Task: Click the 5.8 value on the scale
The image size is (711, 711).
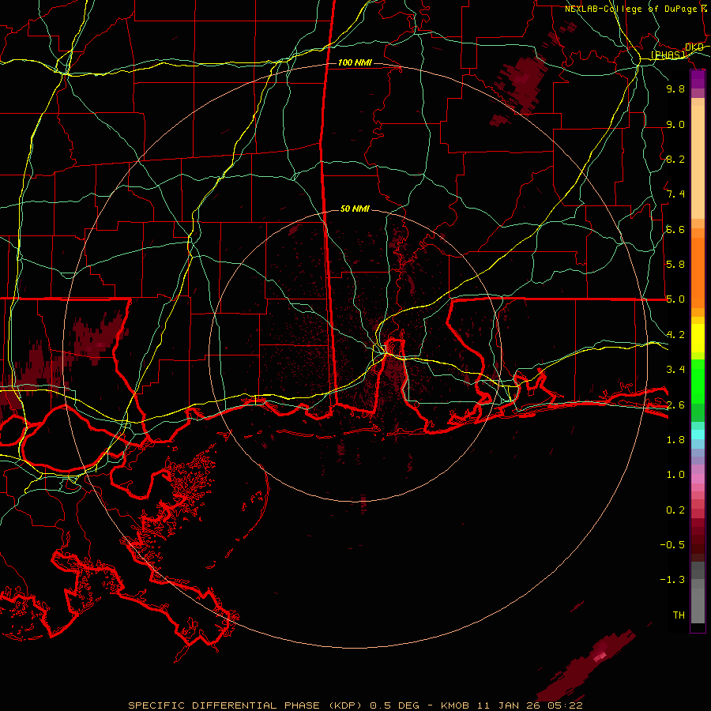Action: click(x=675, y=265)
